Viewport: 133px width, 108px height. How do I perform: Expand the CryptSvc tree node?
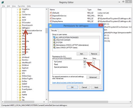[x=17, y=9]
